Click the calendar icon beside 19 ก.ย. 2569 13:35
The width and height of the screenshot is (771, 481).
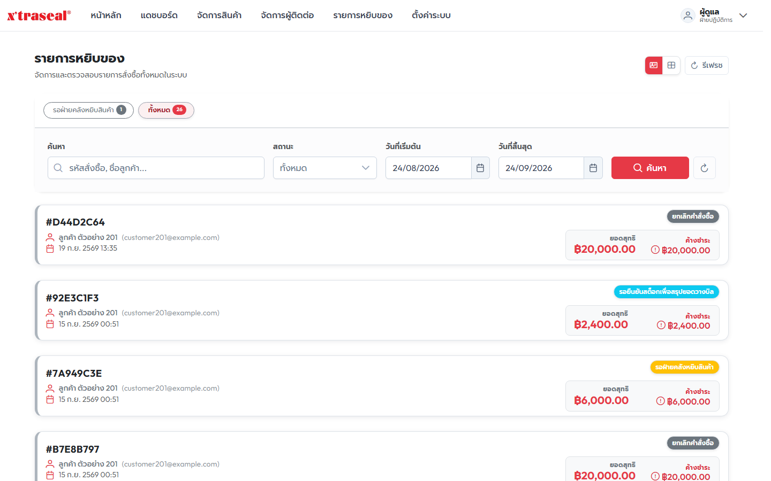(50, 249)
